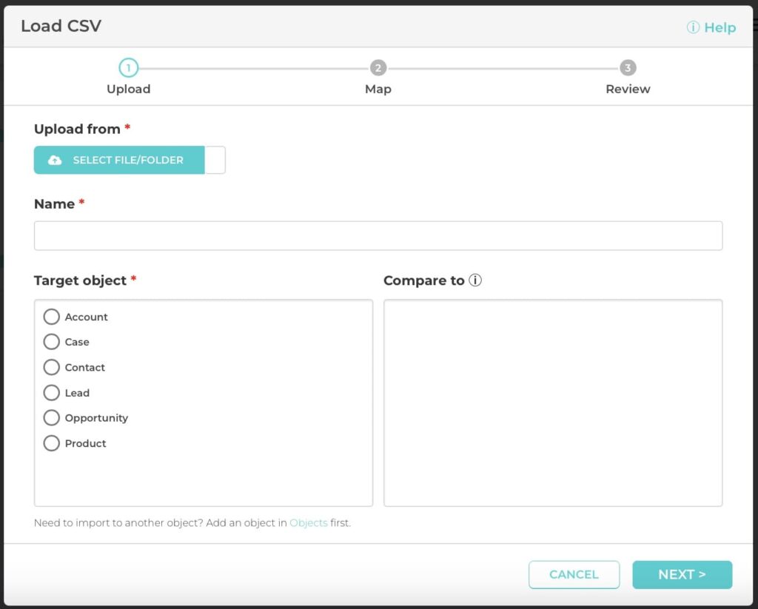Open the white box beside Select File/Folder
This screenshot has width=758, height=609.
click(215, 160)
